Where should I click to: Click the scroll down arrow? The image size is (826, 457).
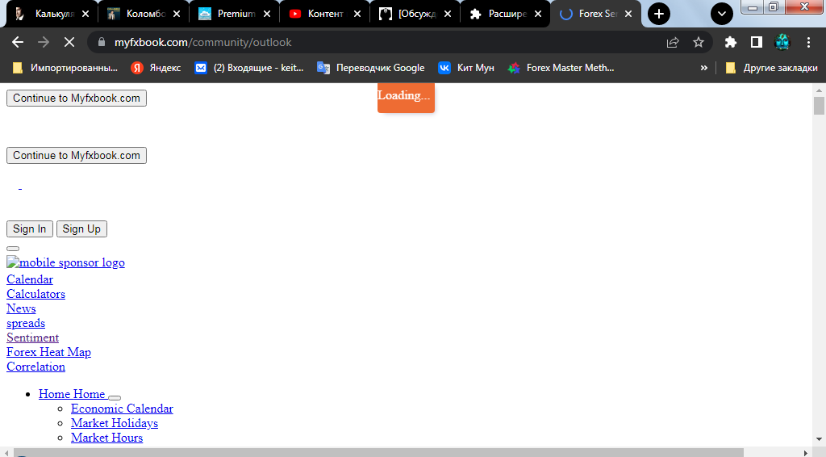[x=819, y=439]
